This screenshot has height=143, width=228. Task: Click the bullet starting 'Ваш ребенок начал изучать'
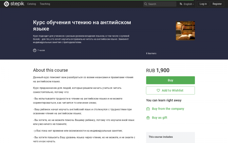(82, 111)
